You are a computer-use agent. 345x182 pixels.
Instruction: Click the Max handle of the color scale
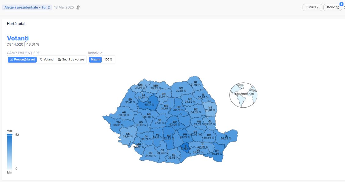[9, 135]
